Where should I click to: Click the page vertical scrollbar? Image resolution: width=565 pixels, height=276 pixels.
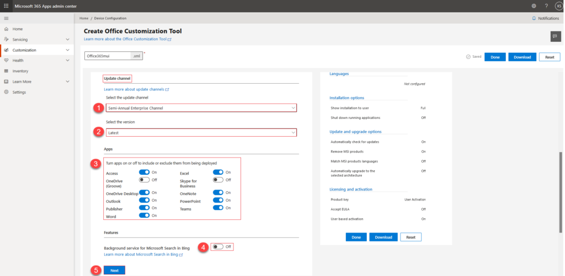561,192
